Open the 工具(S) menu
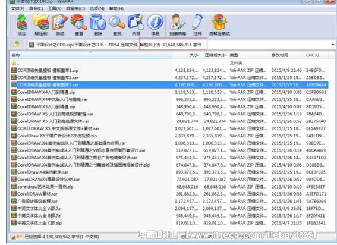This screenshot has height=245, width=337. click(x=55, y=8)
